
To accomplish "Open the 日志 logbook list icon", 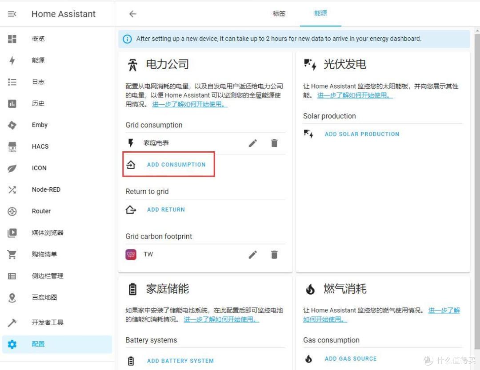I will tap(12, 82).
